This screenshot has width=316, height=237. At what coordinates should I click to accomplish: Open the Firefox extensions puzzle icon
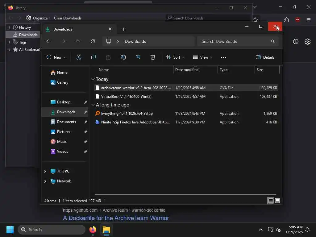point(286,19)
